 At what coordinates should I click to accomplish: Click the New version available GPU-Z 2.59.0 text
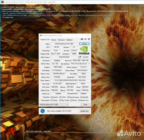click(59, 111)
